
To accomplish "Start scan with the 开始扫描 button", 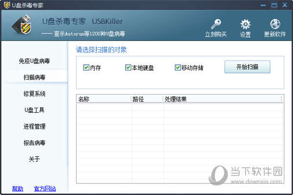I will pos(247,67).
